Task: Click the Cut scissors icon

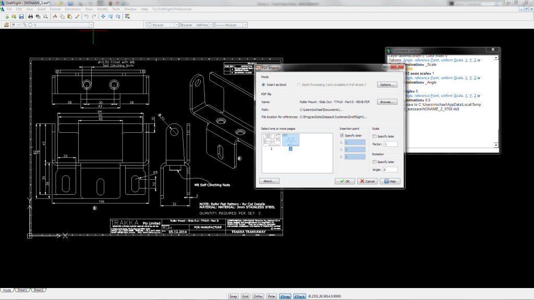Action: pos(55,17)
